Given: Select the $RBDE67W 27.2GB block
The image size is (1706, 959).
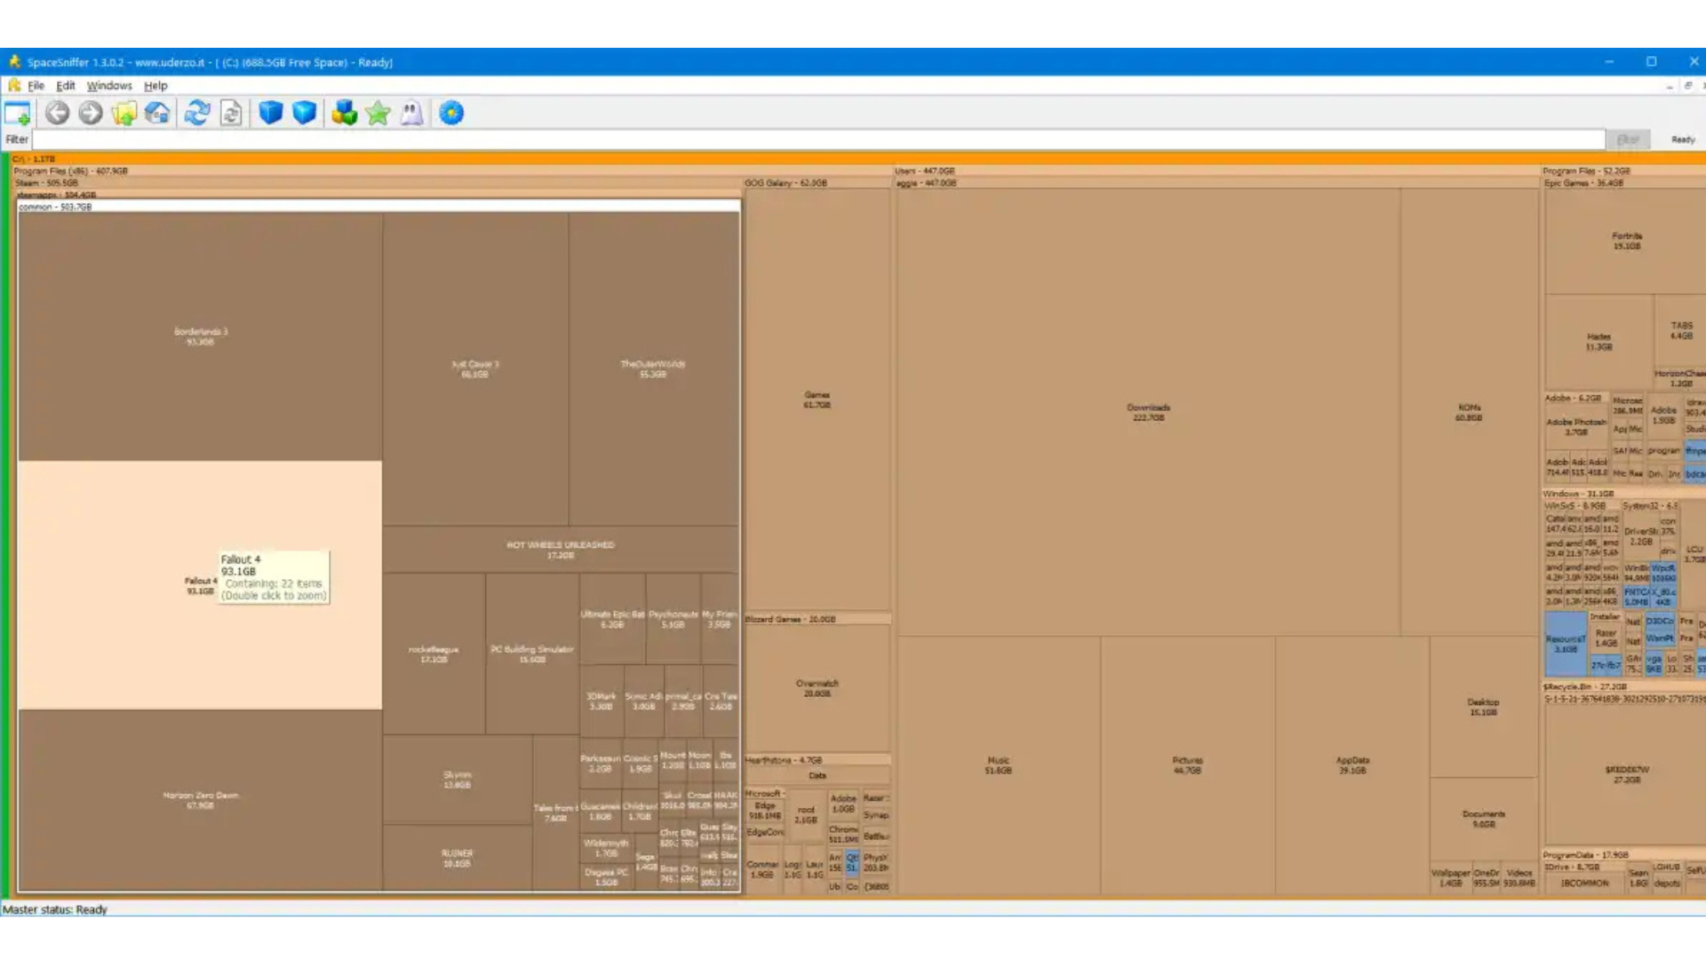Looking at the screenshot, I should coord(1627,774).
